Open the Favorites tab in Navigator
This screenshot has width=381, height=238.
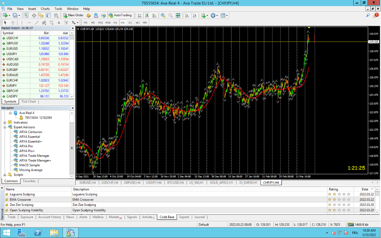pyautogui.click(x=29, y=181)
